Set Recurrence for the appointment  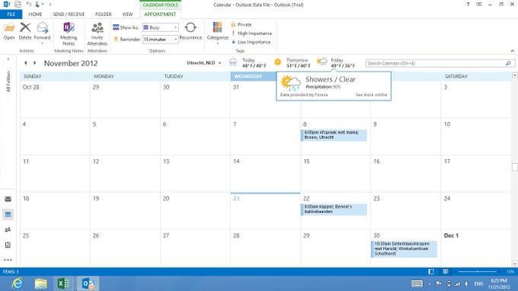[190, 31]
